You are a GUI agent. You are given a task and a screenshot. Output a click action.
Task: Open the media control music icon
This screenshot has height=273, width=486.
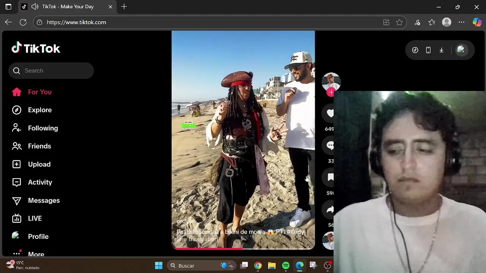tap(417, 22)
